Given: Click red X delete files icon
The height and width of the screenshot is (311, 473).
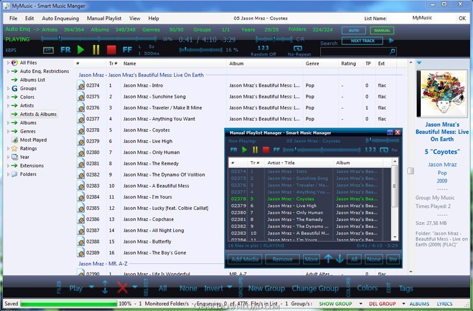Looking at the screenshot, I should point(122,287).
